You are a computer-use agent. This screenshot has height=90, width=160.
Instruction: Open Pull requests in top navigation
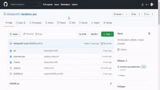pyautogui.click(x=48, y=4)
